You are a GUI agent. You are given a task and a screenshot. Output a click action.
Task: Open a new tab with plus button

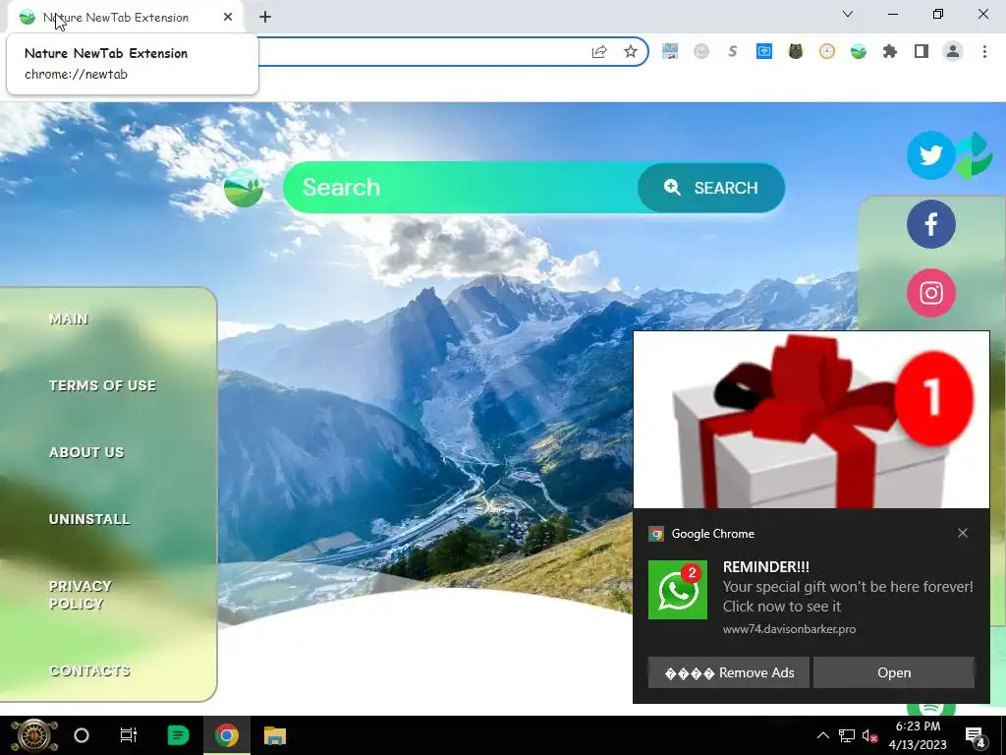(265, 18)
